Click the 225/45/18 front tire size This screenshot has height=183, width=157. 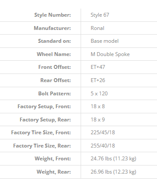(103, 133)
